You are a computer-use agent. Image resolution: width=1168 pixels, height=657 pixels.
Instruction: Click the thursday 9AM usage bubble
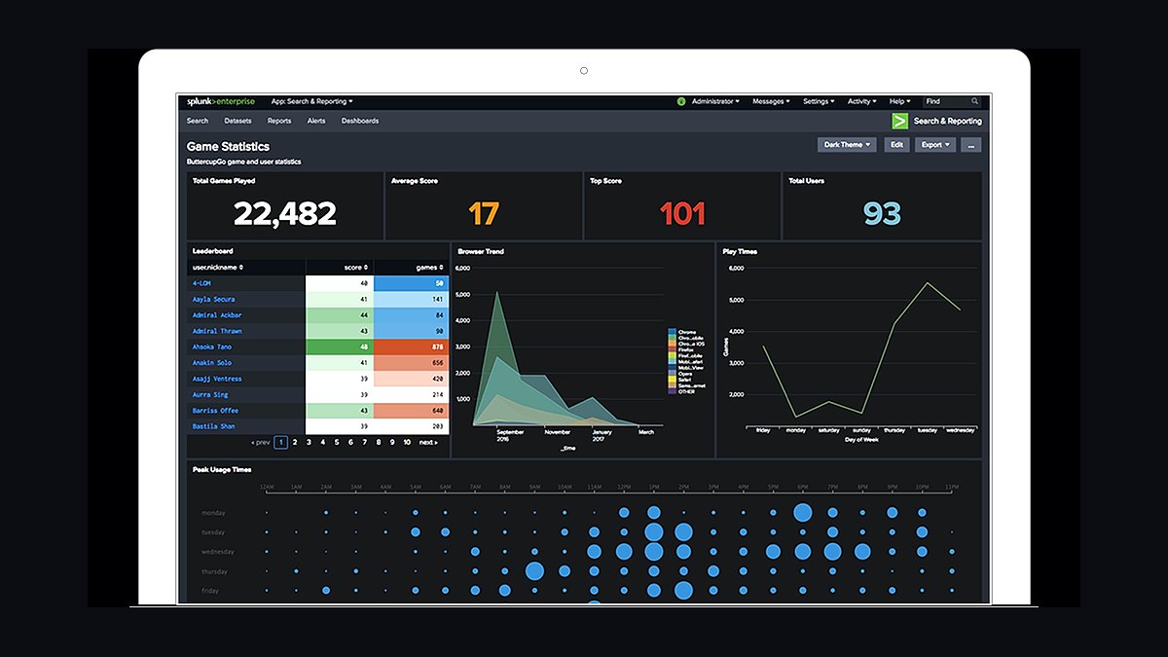[534, 570]
